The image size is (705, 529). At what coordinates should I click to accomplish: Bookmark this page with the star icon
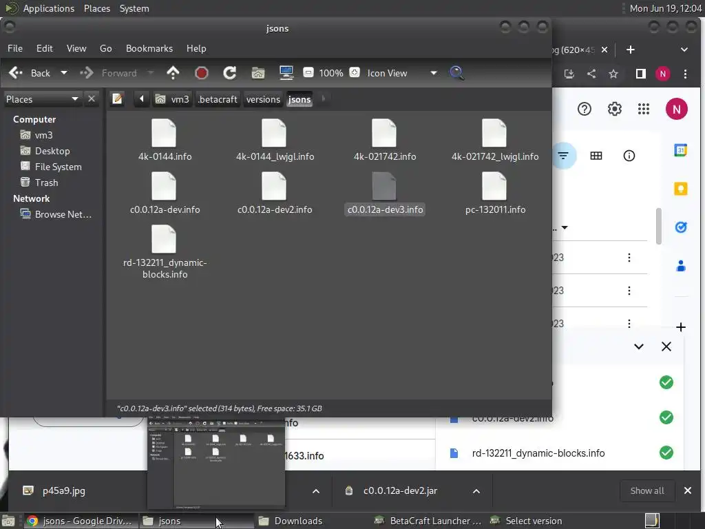(613, 74)
